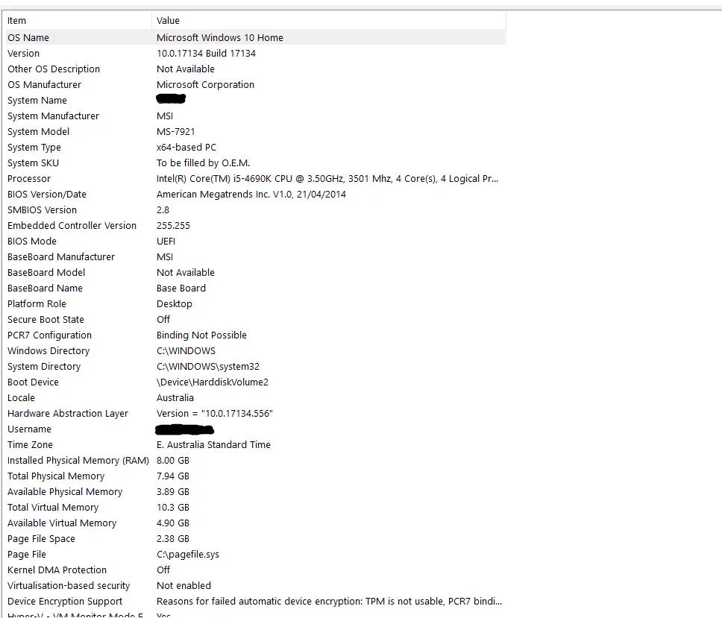Screen dimensions: 722x618
Task: Select the OS Manufacturer label
Action: point(44,85)
